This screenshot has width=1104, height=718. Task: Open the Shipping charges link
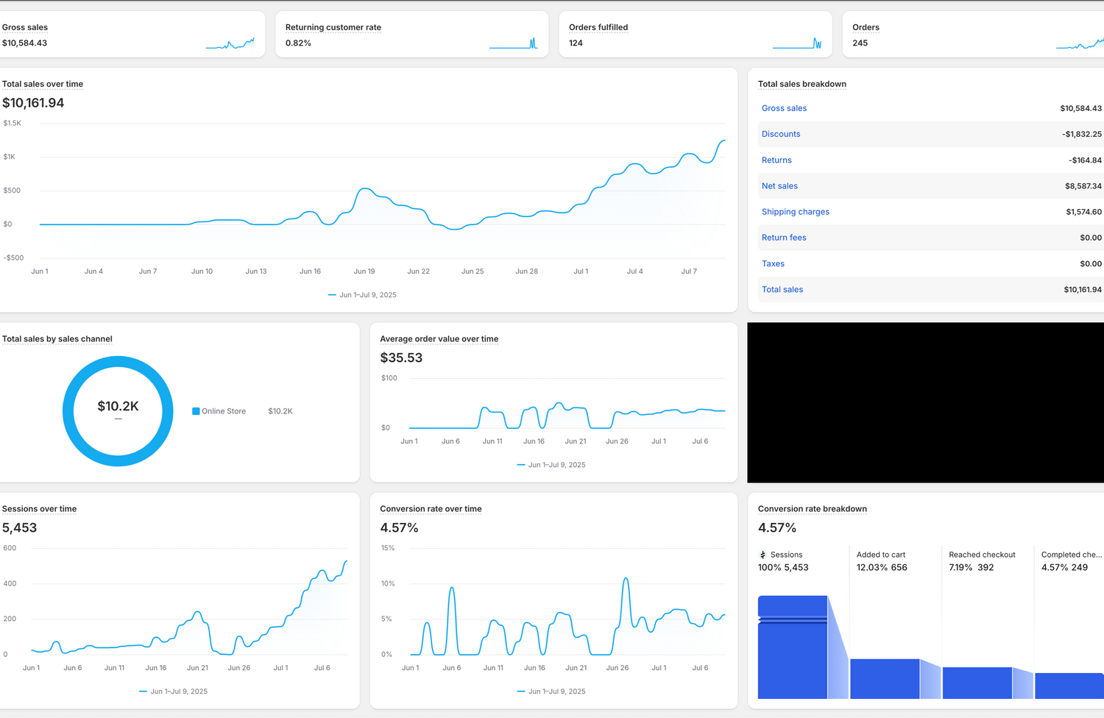[795, 212]
